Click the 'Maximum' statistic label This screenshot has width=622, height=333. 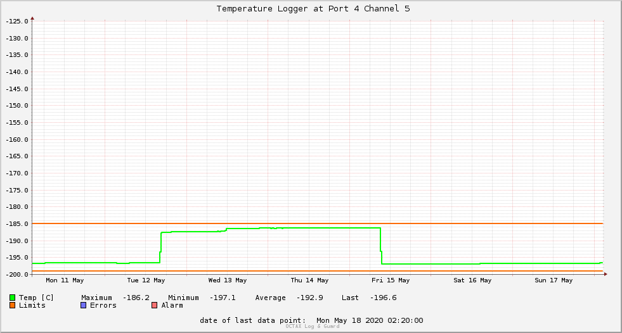pyautogui.click(x=96, y=298)
